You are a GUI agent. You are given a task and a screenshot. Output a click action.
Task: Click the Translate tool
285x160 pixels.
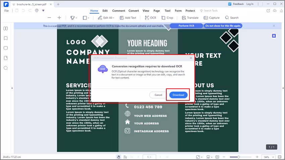190,18
